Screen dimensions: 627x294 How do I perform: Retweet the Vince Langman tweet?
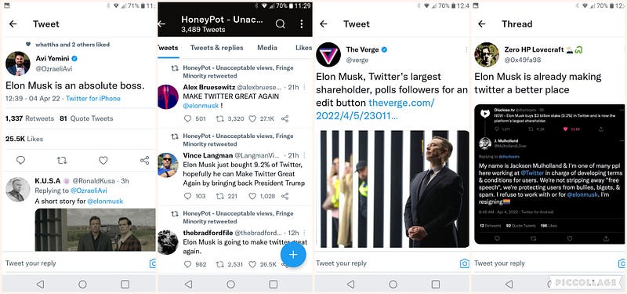click(219, 196)
